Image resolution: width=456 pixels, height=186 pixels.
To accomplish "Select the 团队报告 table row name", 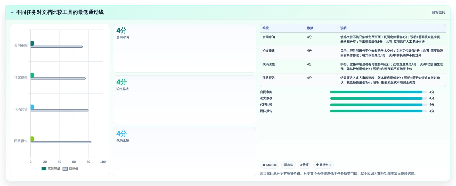I will tap(269, 78).
